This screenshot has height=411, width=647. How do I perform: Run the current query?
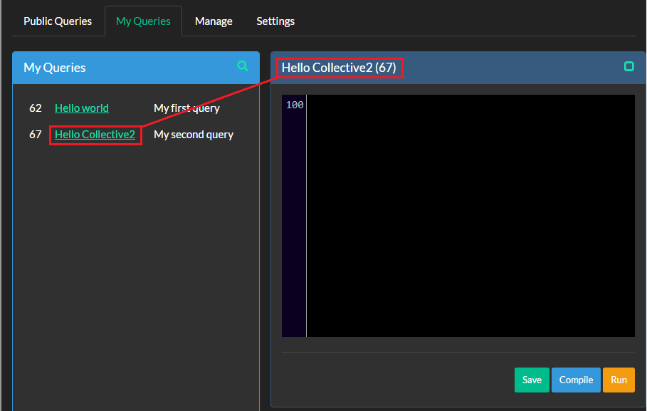click(619, 380)
